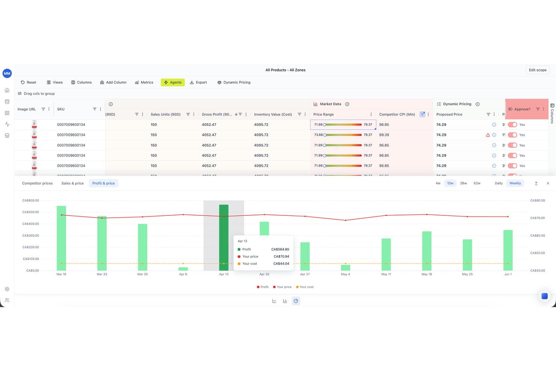Open the dashboard grid icon in sidebar
The image size is (556, 371).
click(7, 113)
